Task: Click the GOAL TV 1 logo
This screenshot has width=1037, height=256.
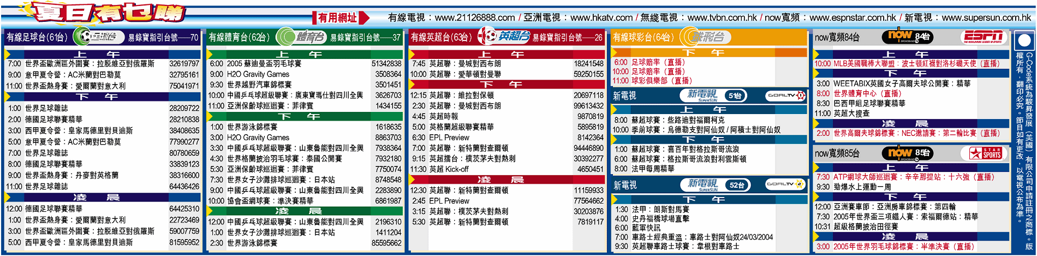Action: (x=785, y=95)
